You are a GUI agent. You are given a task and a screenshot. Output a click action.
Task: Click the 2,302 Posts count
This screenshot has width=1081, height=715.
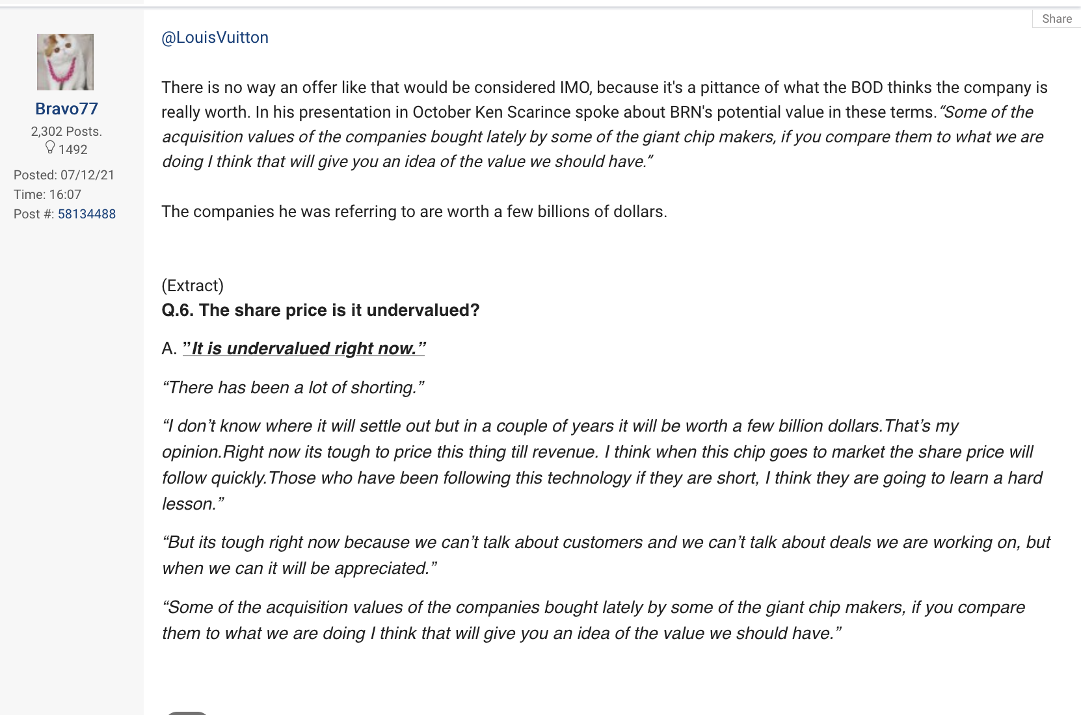[66, 131]
